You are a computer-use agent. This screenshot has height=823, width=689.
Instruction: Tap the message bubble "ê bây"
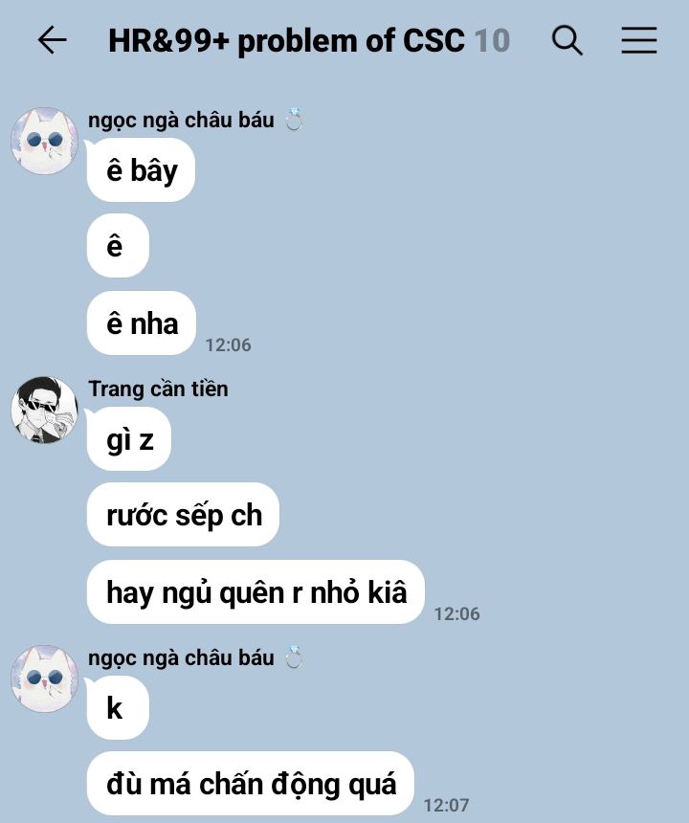[142, 170]
